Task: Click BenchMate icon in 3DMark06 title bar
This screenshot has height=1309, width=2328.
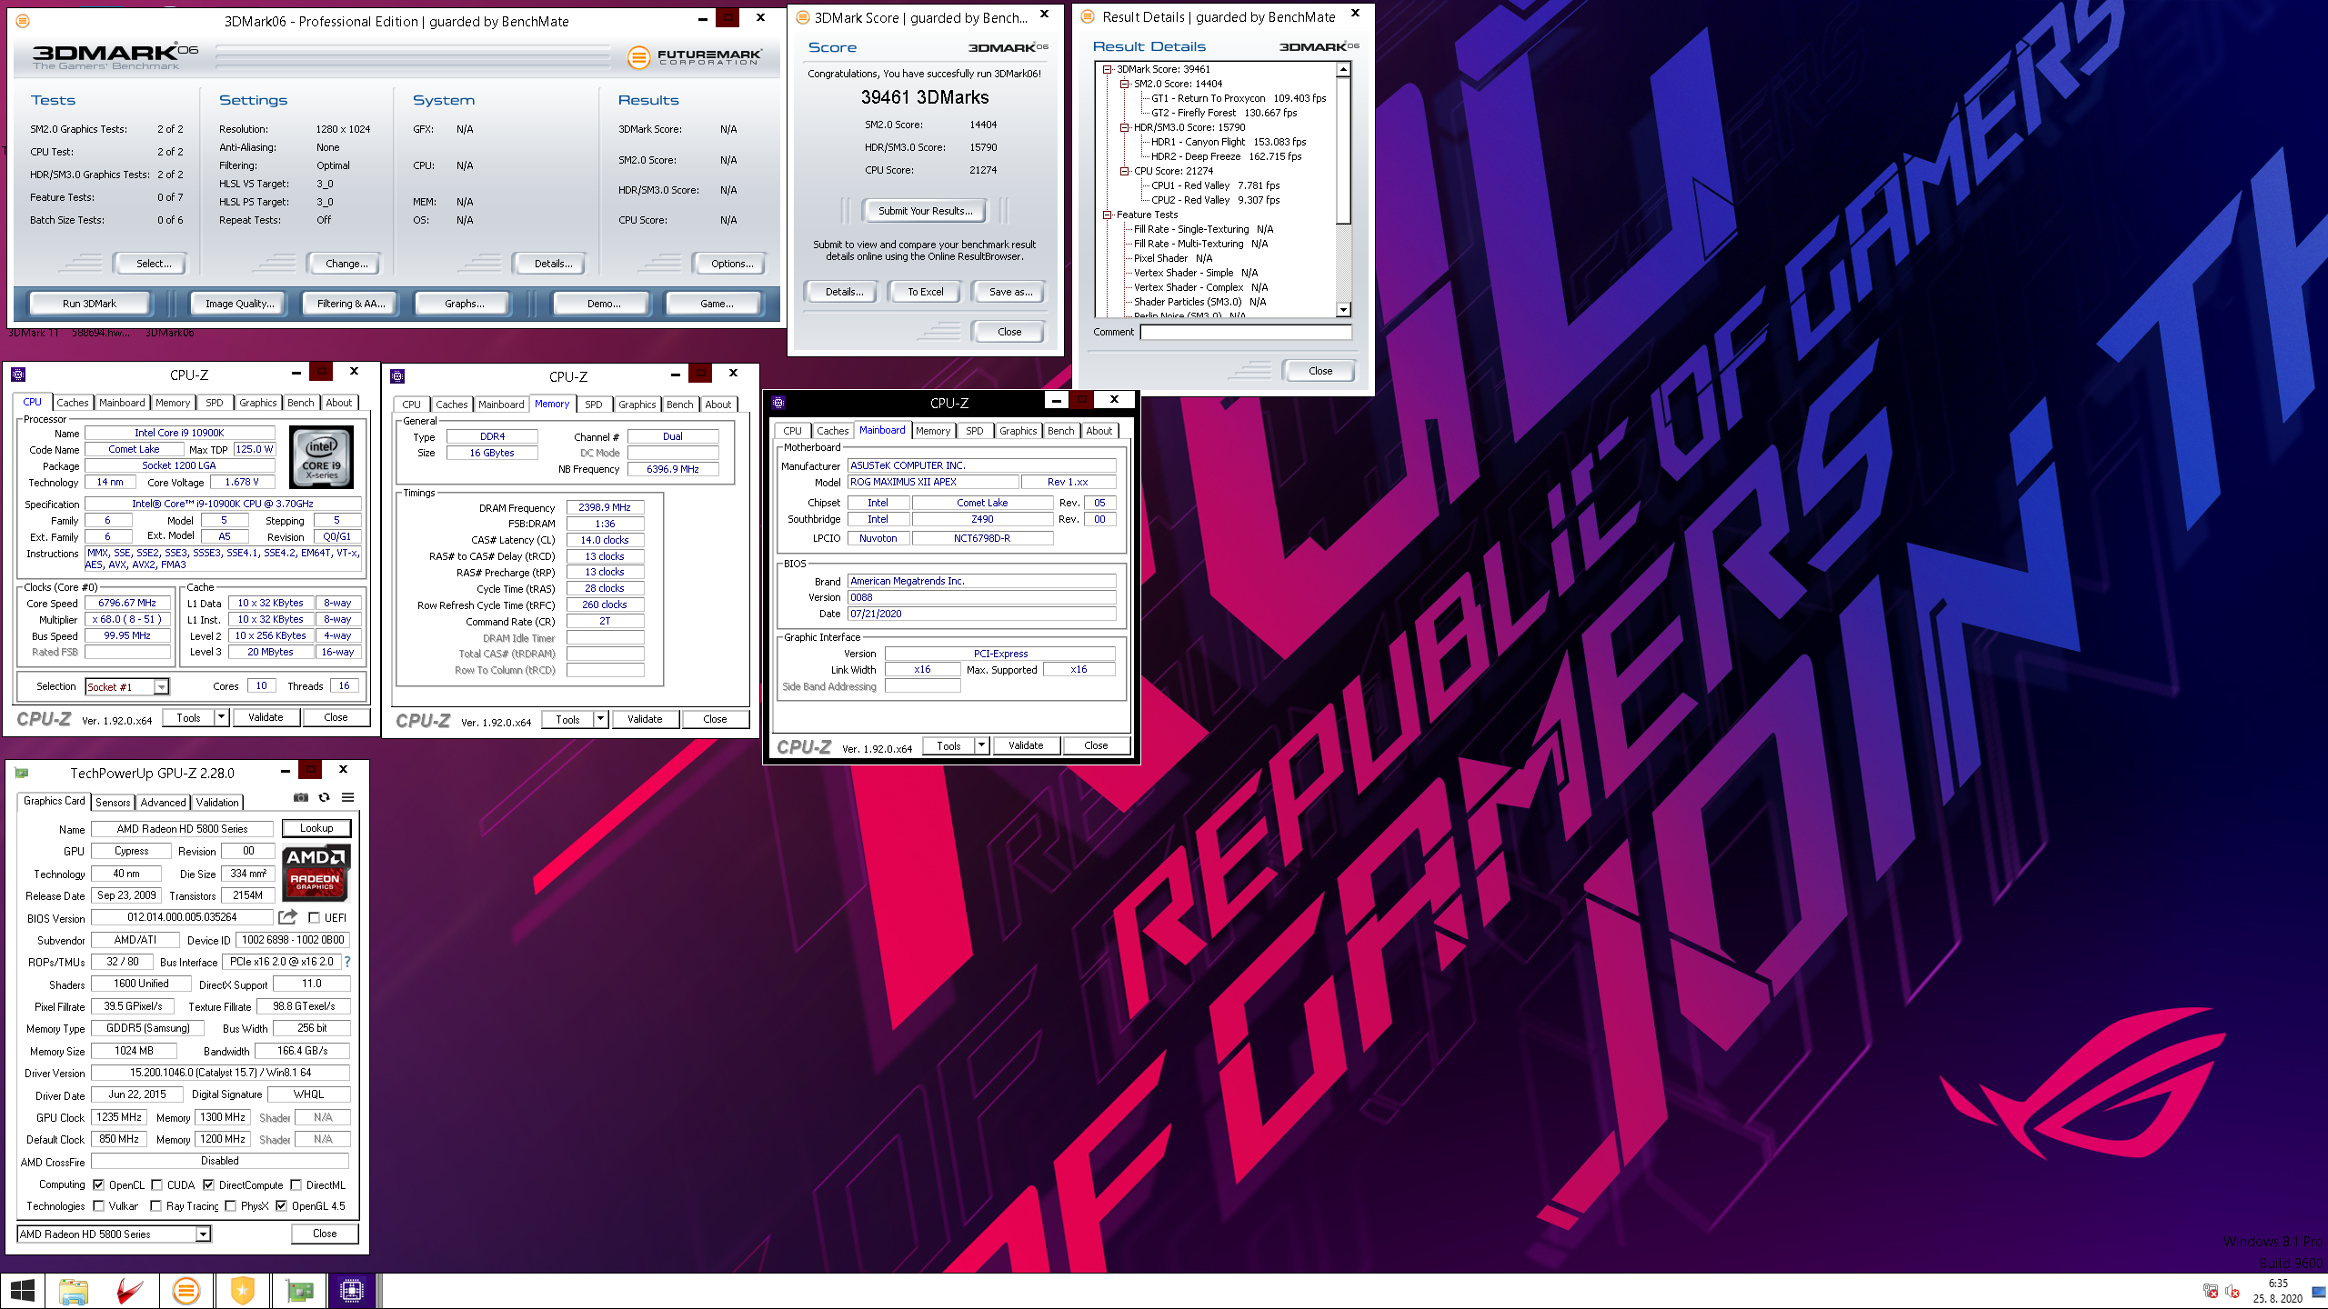Action: click(24, 21)
